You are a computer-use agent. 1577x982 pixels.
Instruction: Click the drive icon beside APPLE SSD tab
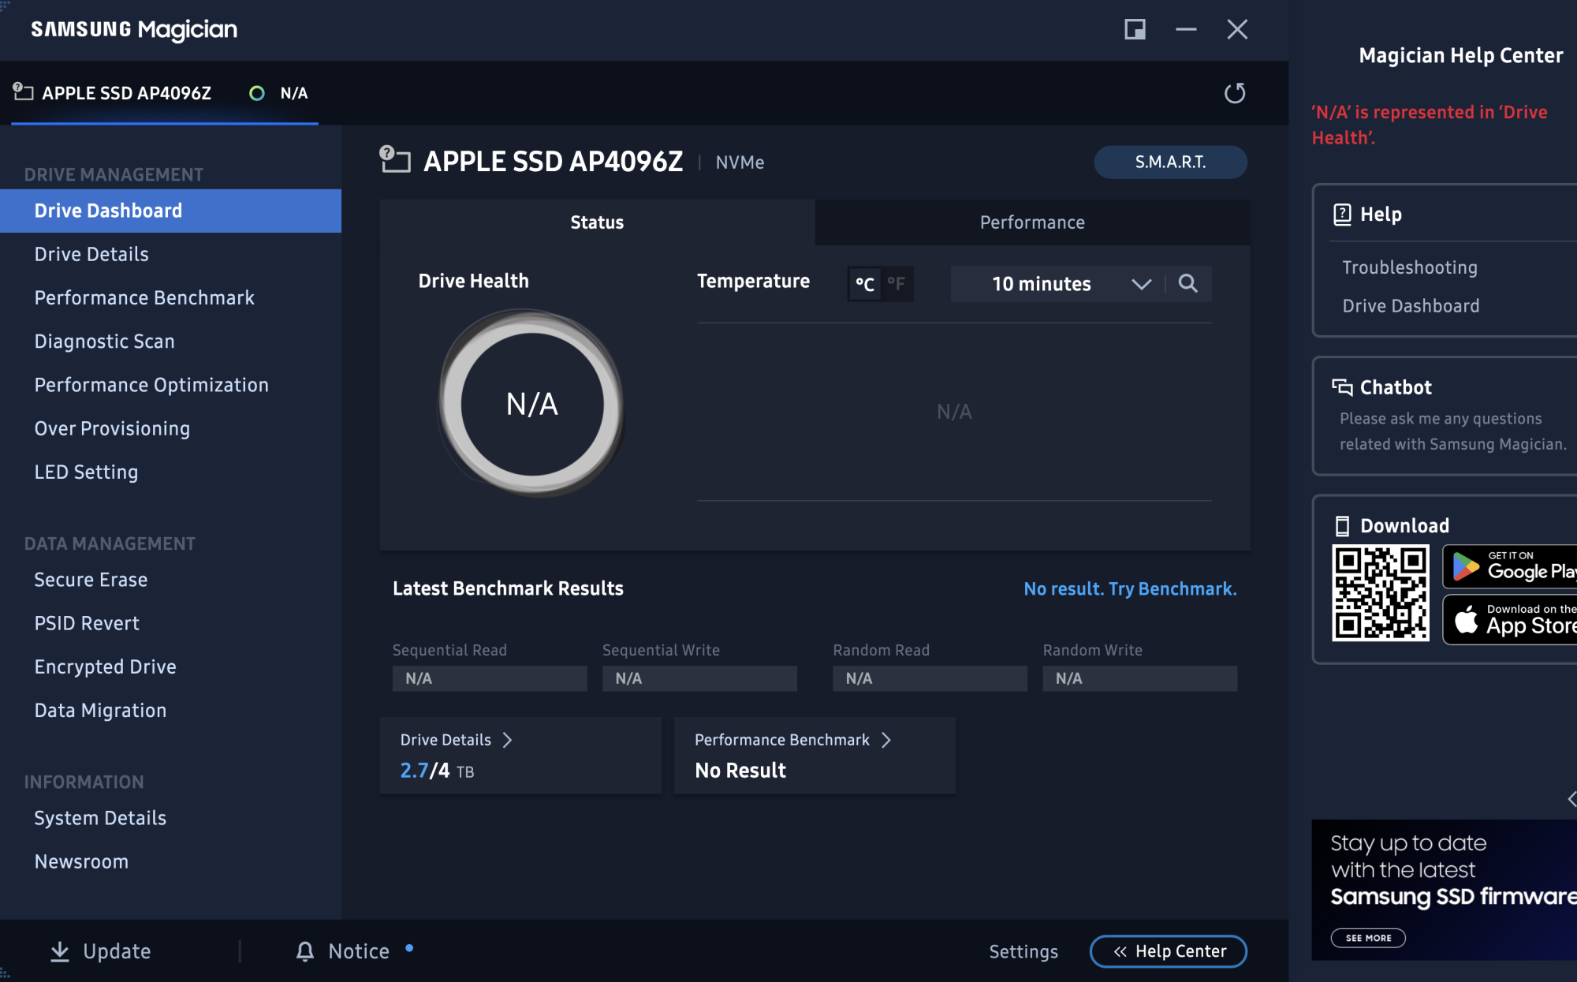click(23, 91)
